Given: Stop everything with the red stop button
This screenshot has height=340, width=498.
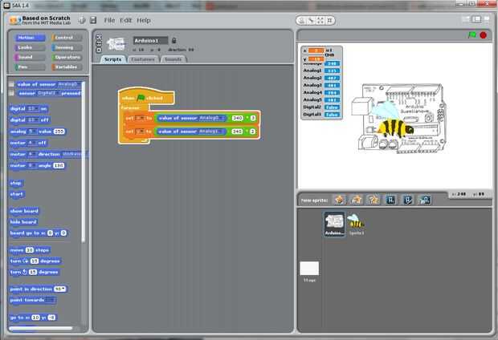Looking at the screenshot, I should [483, 35].
